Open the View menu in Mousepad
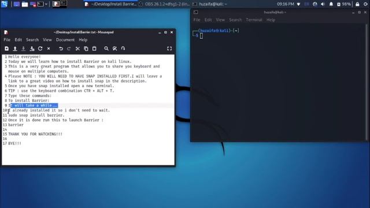This screenshot has width=370, height=208. [47, 40]
